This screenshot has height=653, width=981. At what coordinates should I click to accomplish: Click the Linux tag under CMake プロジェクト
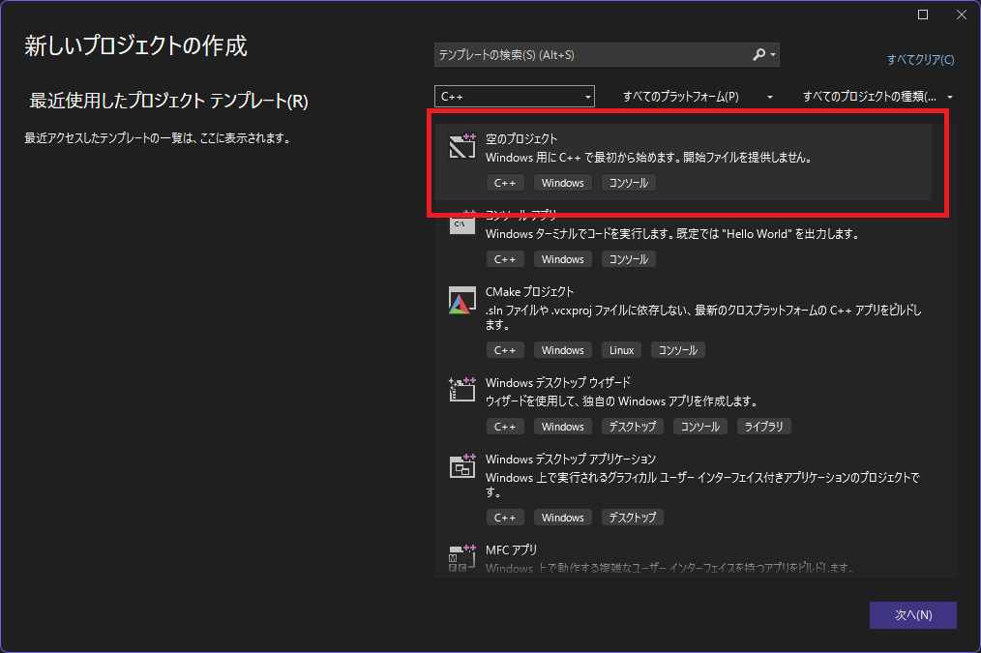[622, 350]
